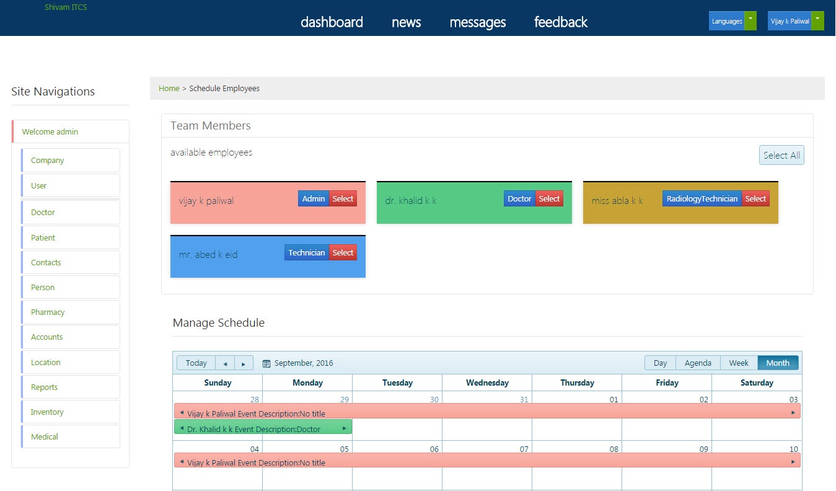Open Person in site navigation

[71, 287]
